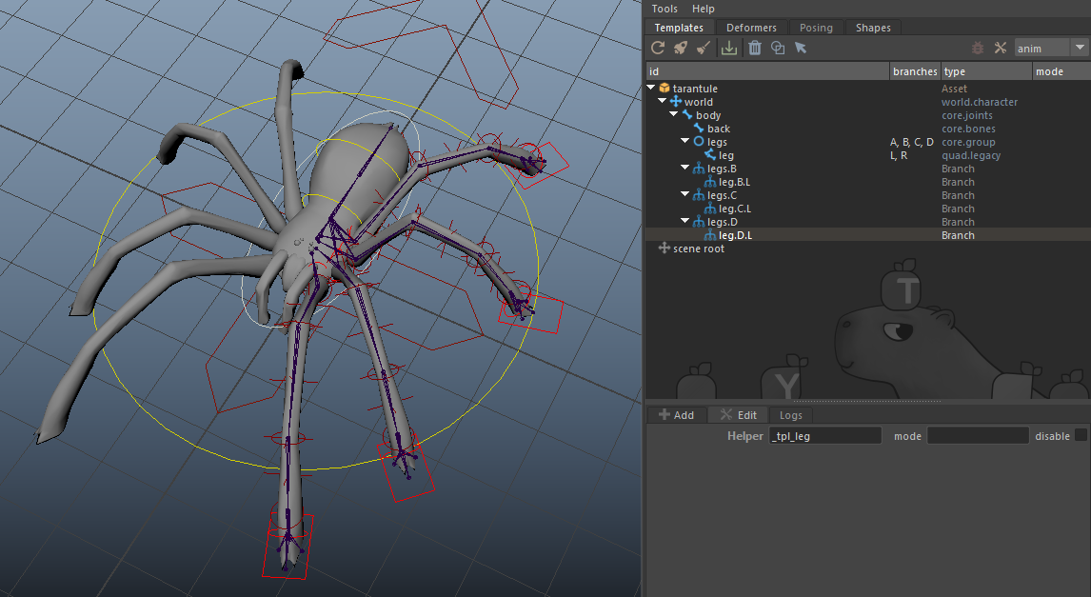Image resolution: width=1091 pixels, height=597 pixels.
Task: Click the rocket build icon
Action: tap(680, 48)
